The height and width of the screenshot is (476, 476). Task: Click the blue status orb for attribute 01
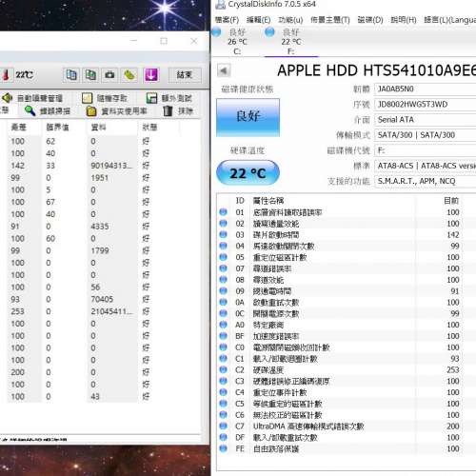(224, 212)
